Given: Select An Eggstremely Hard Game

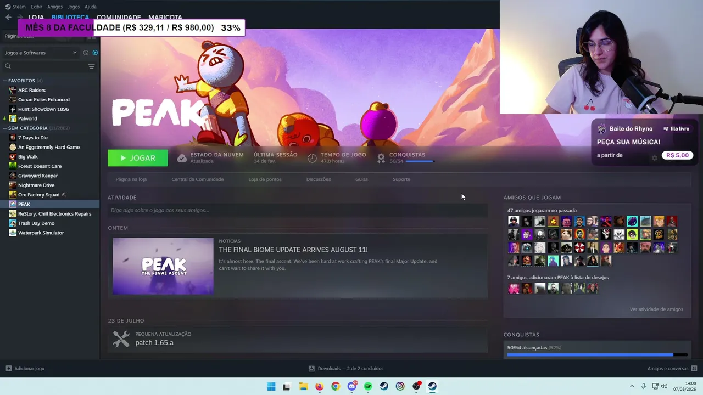Looking at the screenshot, I should point(49,147).
